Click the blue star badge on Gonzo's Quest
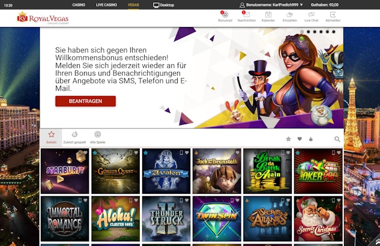Viewport: 380px width, 246px height. pyautogui.click(x=95, y=153)
